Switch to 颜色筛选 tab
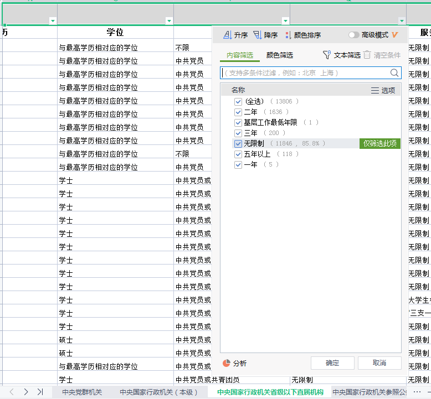 click(280, 55)
